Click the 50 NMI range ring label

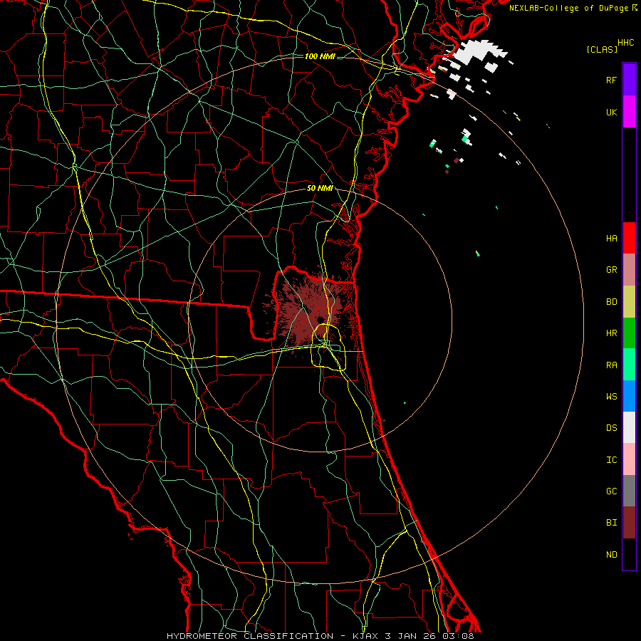coord(320,189)
